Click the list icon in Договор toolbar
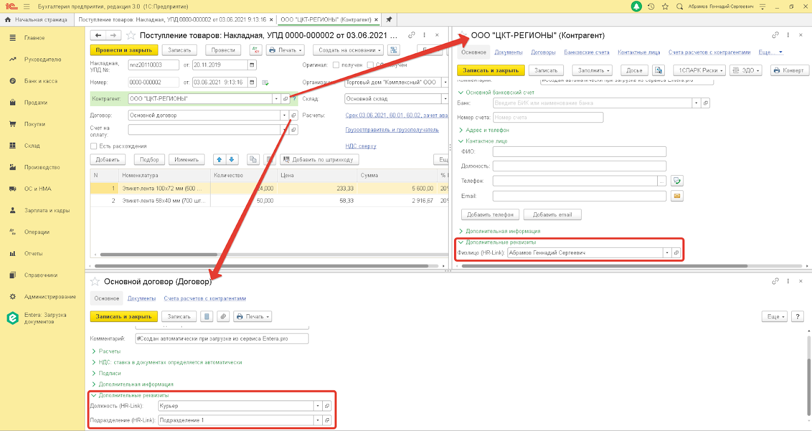The width and height of the screenshot is (812, 431). pyautogui.click(x=207, y=316)
